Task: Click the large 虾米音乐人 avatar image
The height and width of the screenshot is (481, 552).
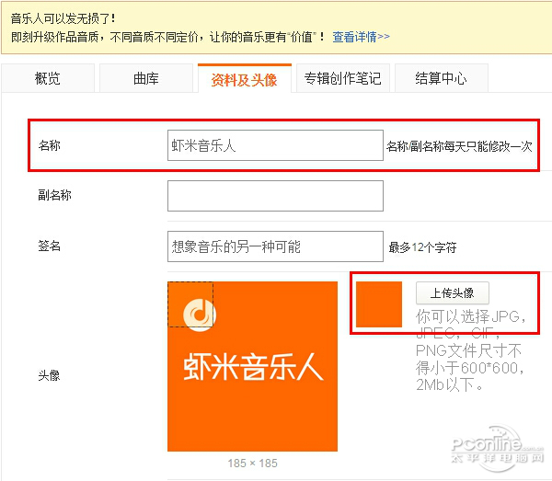Action: tap(252, 366)
